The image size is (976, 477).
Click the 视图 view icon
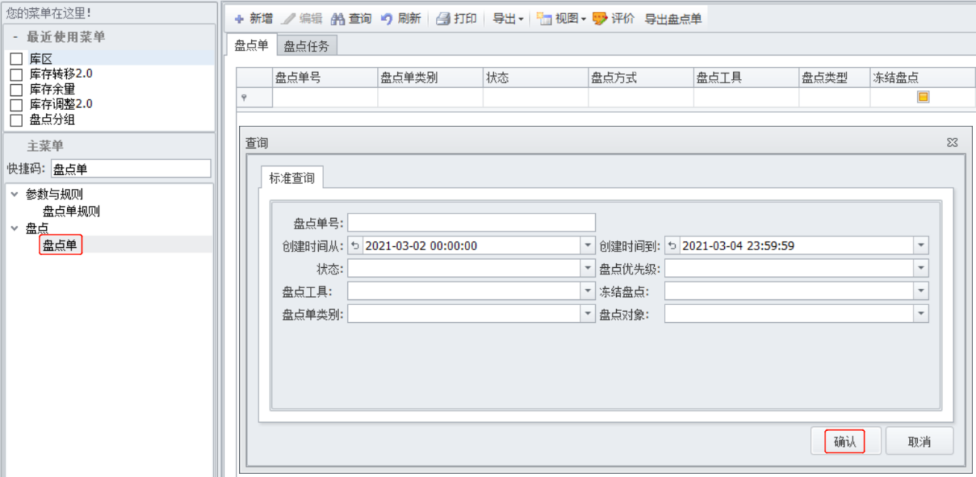click(544, 19)
